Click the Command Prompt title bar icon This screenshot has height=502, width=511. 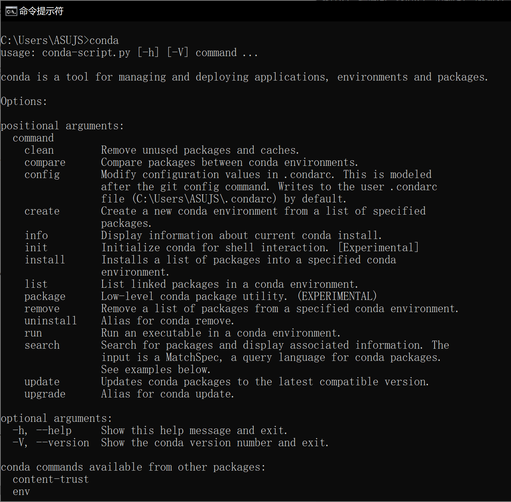point(11,11)
